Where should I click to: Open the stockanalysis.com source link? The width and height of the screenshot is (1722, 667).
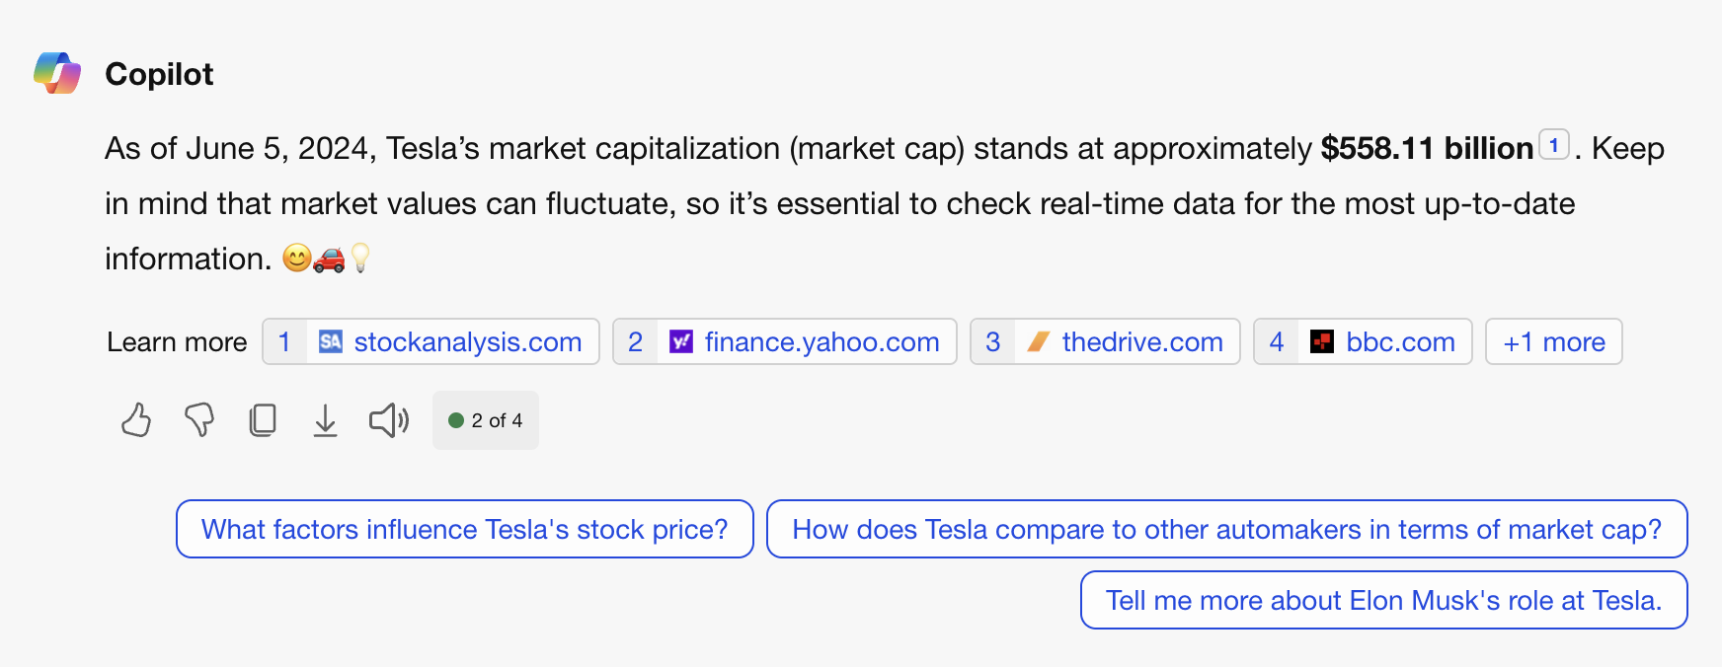click(467, 341)
